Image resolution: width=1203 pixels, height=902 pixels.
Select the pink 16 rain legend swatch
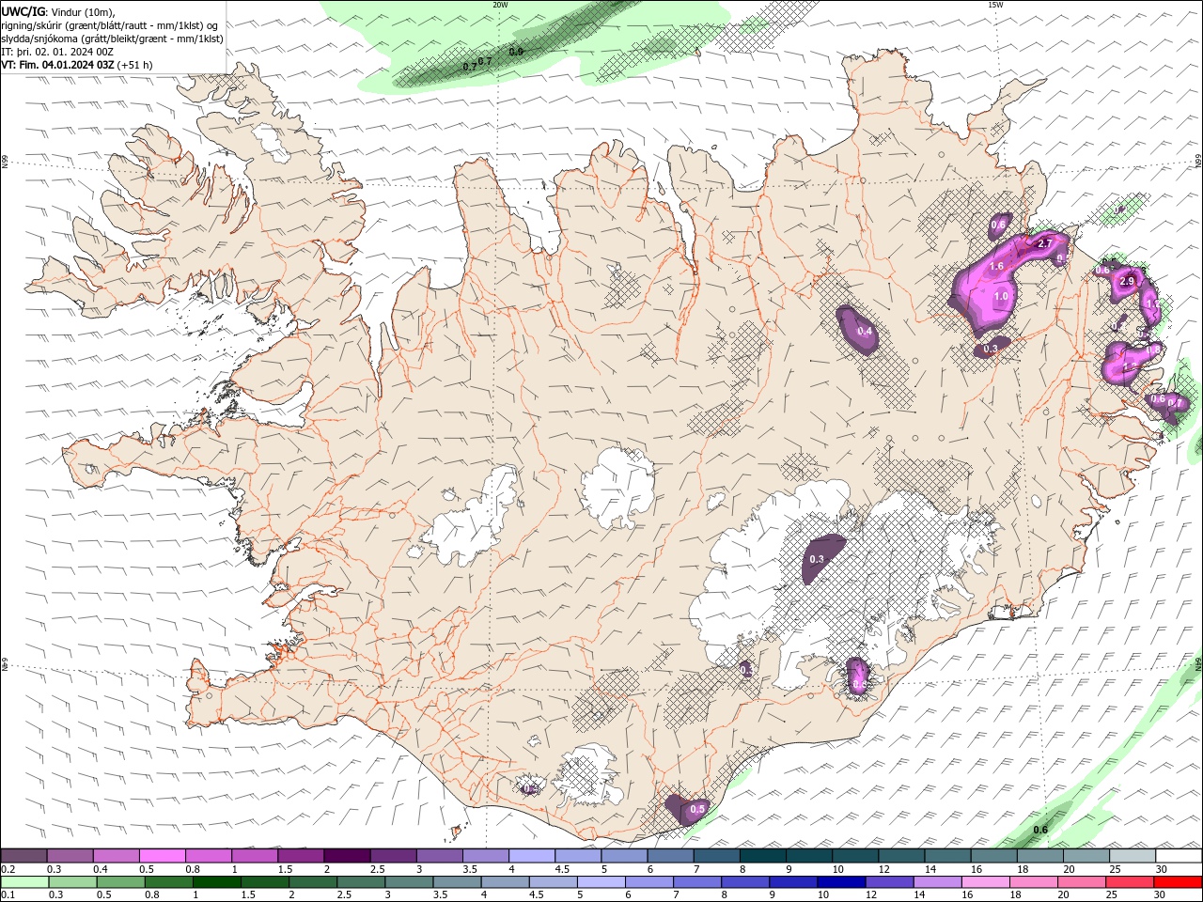[985, 882]
